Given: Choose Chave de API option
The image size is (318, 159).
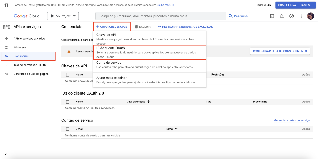Looking at the screenshot, I should [149, 39].
